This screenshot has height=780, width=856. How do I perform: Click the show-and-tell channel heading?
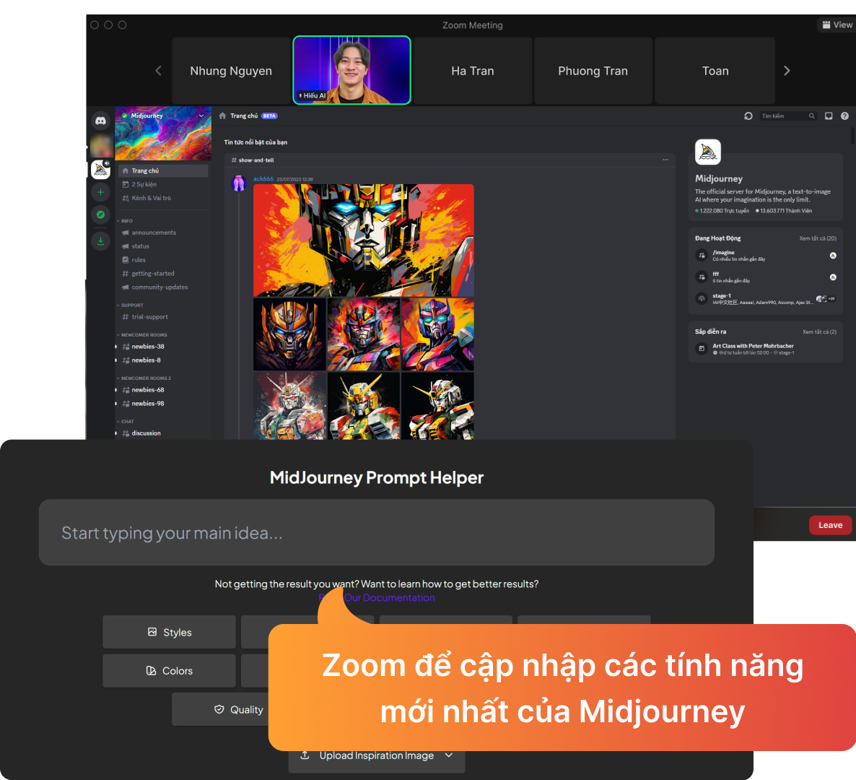(253, 160)
